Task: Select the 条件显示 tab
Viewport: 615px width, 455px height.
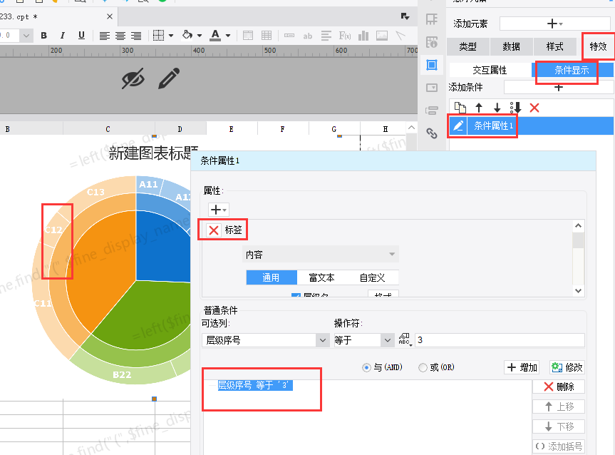Action: [x=572, y=71]
